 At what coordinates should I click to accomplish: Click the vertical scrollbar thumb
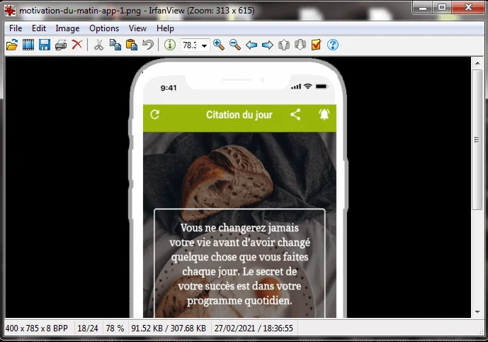(477, 140)
